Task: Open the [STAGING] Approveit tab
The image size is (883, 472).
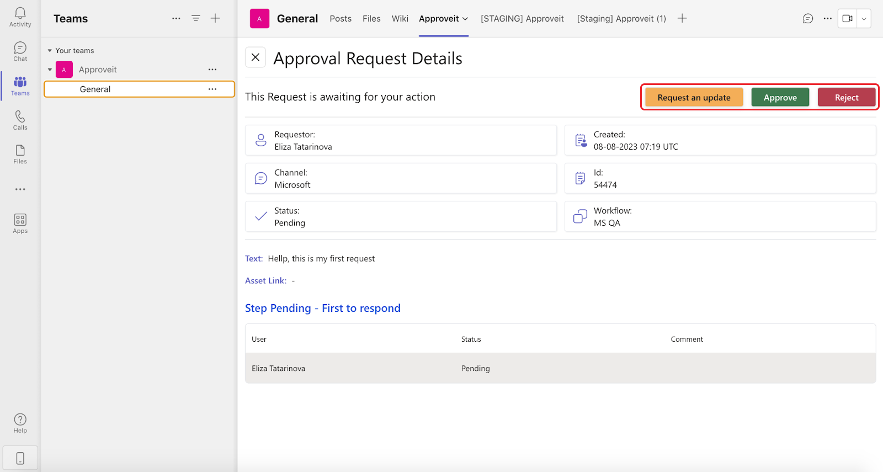Action: [x=522, y=18]
